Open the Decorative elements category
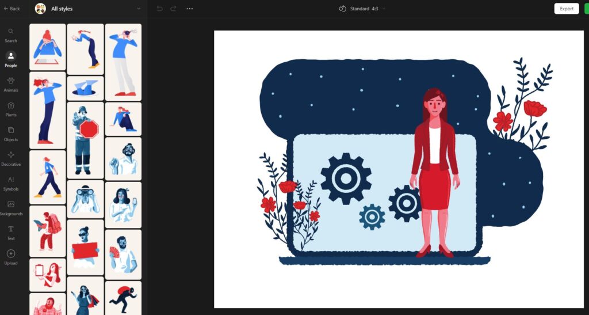This screenshot has width=589, height=315. point(11,158)
